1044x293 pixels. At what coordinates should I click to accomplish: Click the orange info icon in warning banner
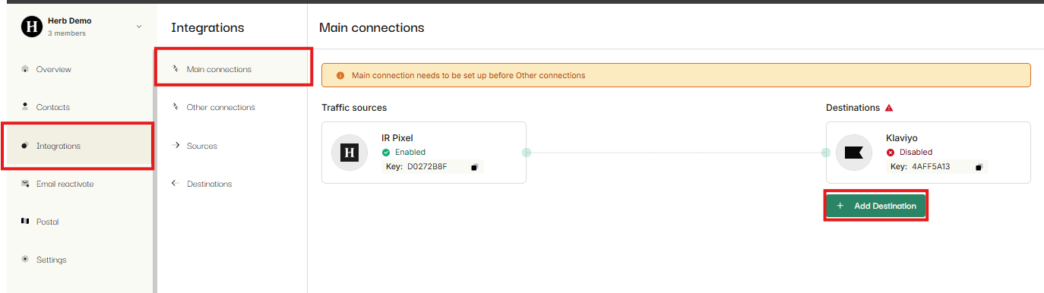coord(340,76)
